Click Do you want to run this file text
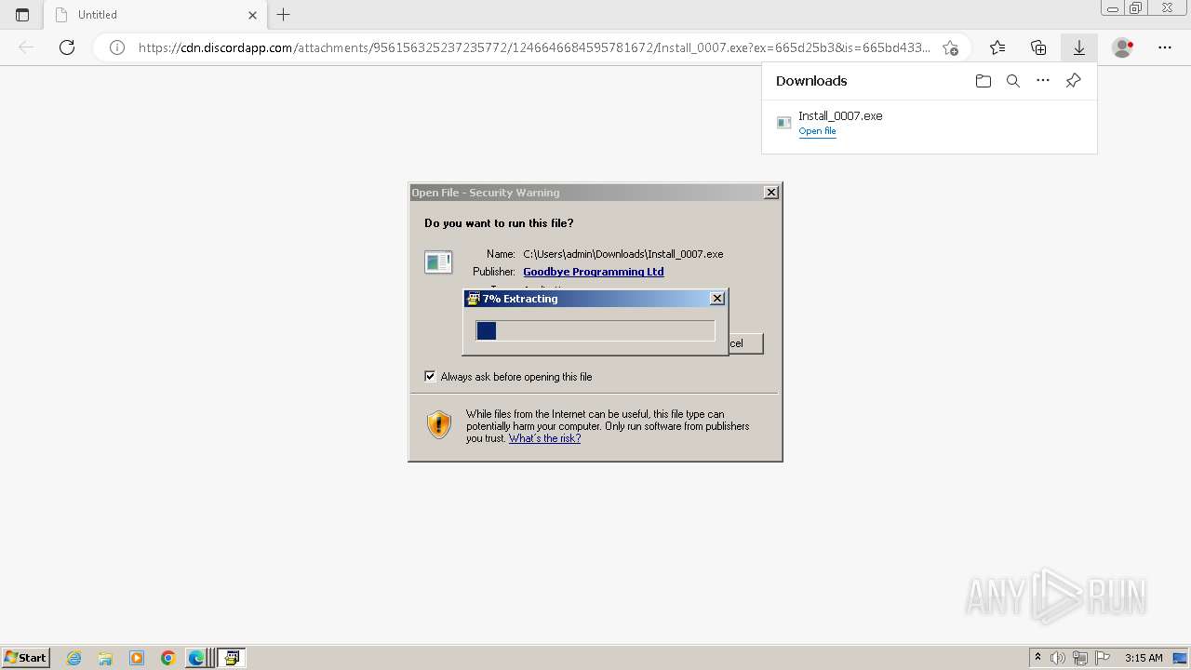Viewport: 1191px width, 670px height. click(499, 223)
